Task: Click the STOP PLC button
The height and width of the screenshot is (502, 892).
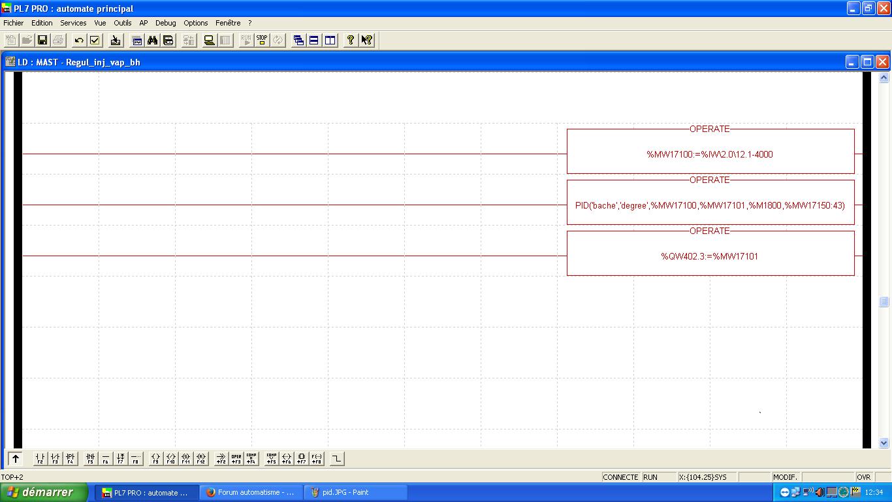Action: tap(262, 41)
